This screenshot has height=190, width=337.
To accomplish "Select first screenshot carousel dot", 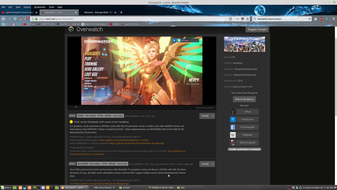I will (70, 107).
